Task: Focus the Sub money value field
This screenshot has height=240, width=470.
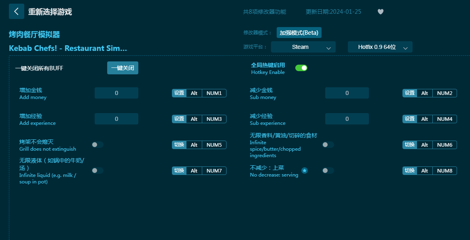Action: (x=347, y=93)
